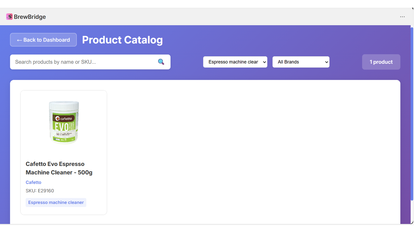Select the Cafetto Evo Espresso Machine Cleaner title
Screen dimensions: 414x233
(59, 168)
